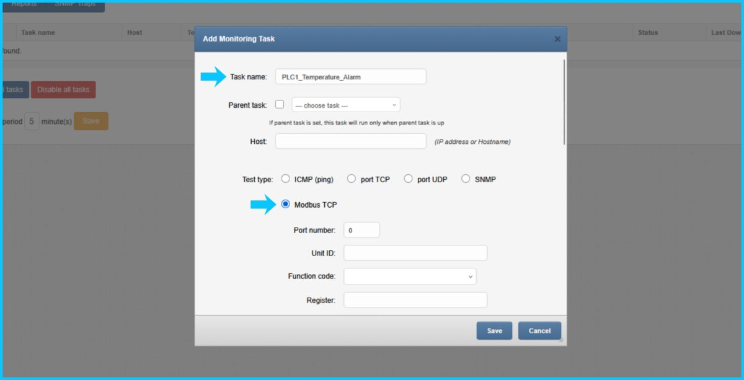Click the dialog's vertical scrollbar

(x=564, y=102)
